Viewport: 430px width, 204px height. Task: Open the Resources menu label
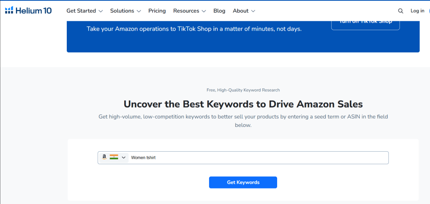[186, 11]
